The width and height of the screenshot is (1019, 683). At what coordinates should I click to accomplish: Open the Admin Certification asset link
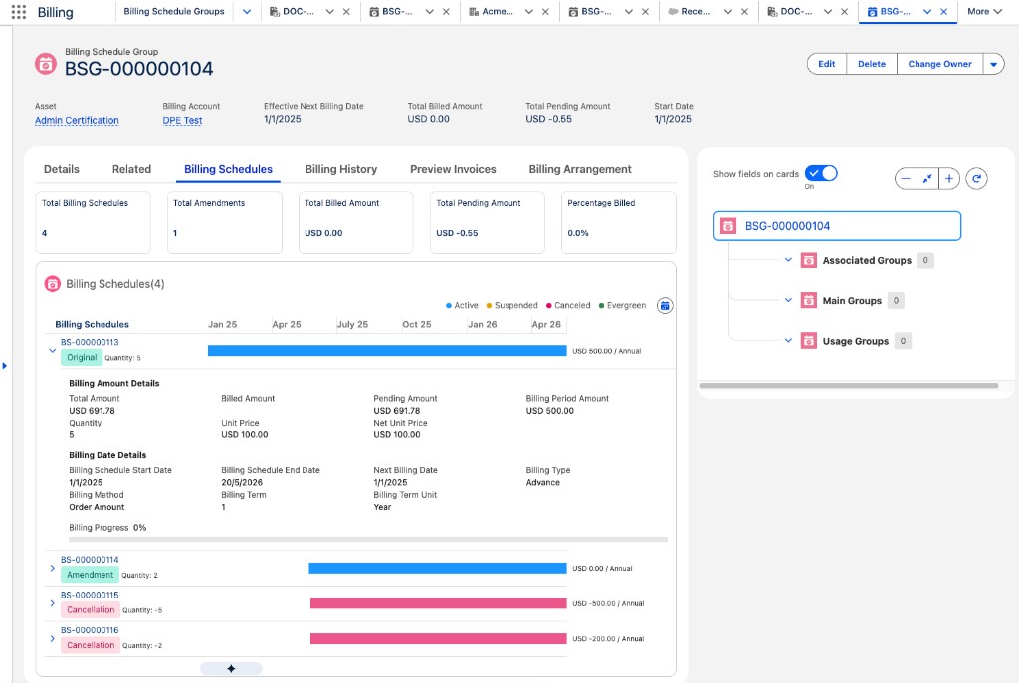tap(77, 120)
